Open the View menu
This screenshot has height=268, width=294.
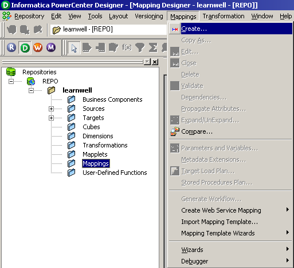click(x=75, y=16)
